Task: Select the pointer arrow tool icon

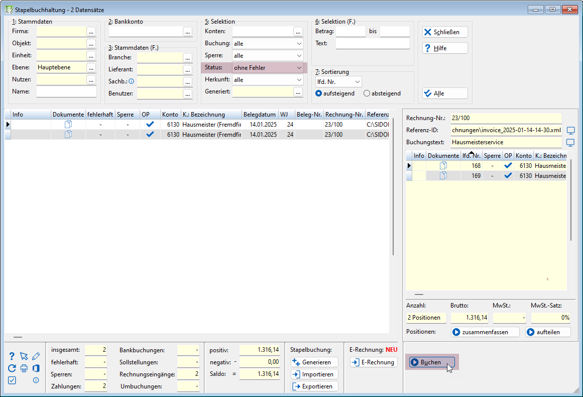Action: click(x=24, y=356)
